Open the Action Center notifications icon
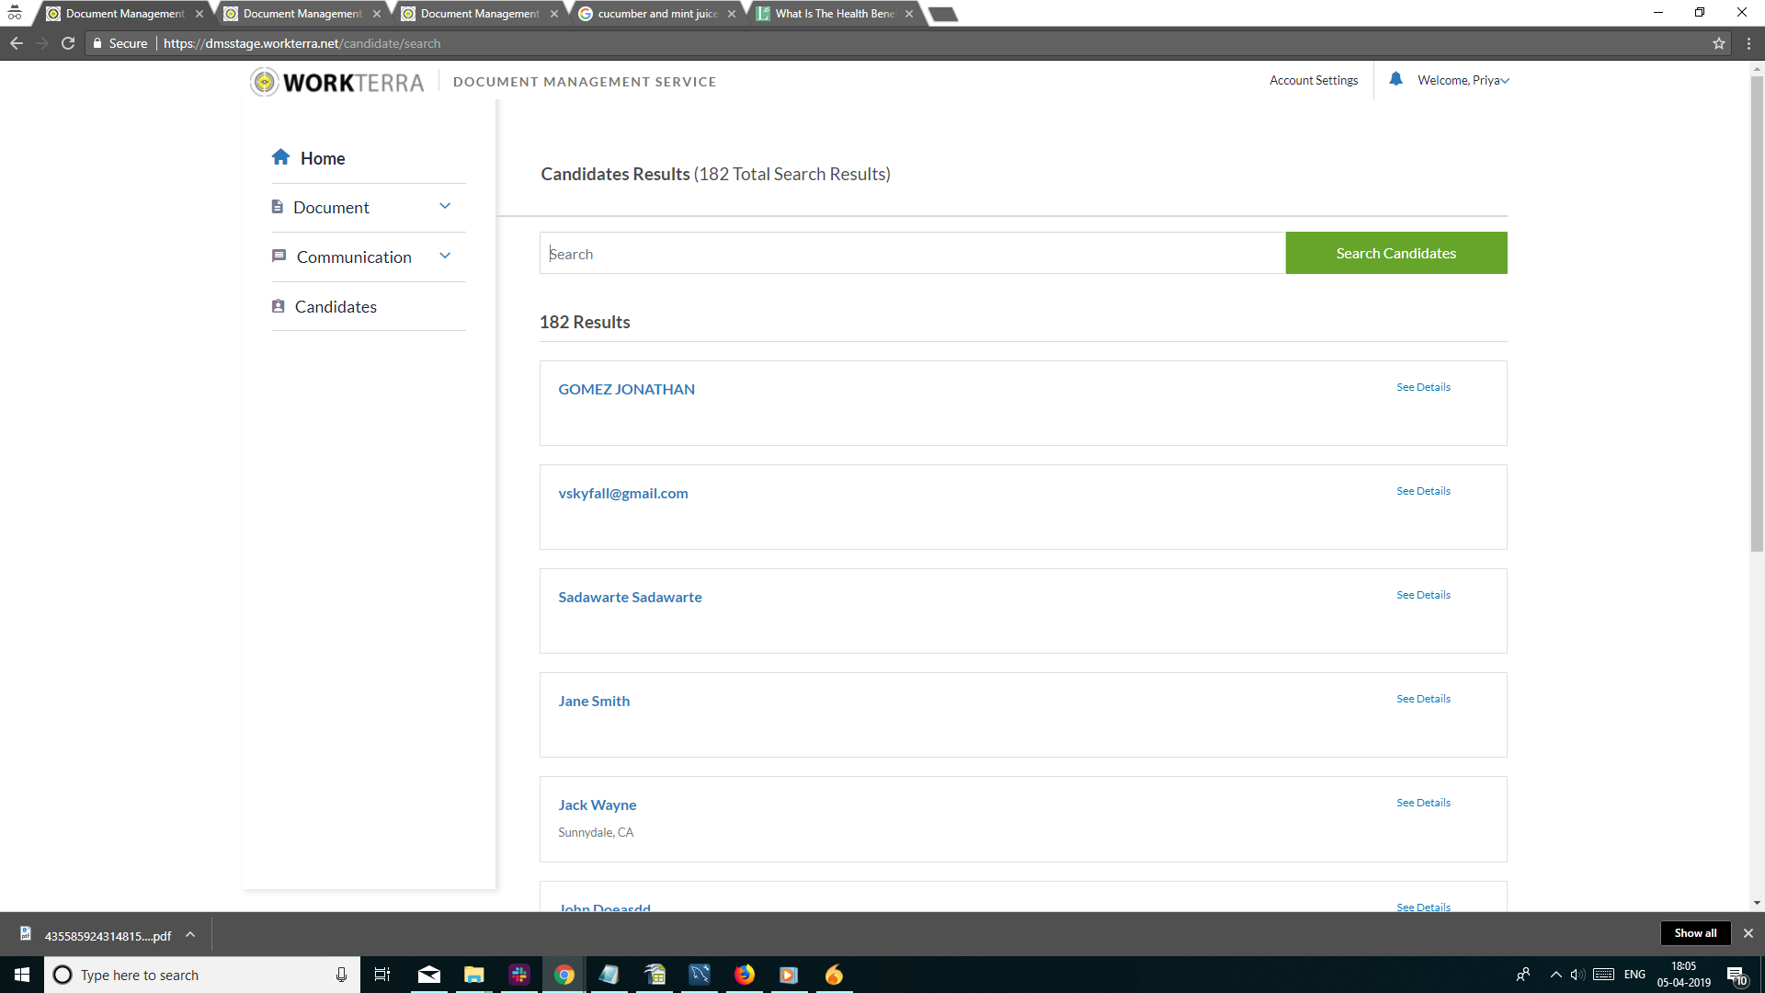The image size is (1765, 993). [1736, 976]
